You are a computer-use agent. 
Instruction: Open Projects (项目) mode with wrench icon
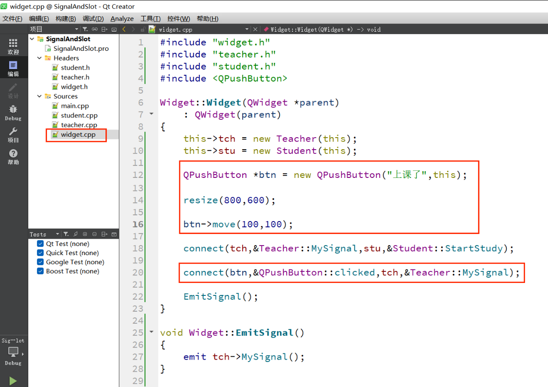pyautogui.click(x=13, y=135)
